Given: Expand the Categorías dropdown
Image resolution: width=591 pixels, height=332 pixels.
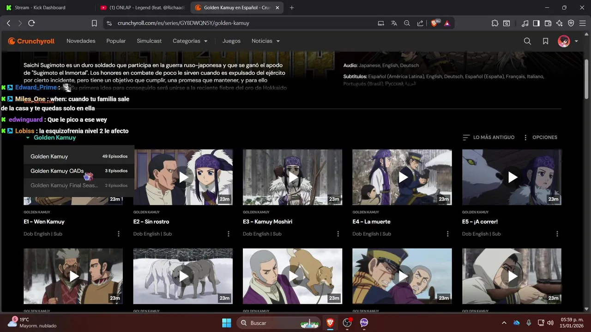Looking at the screenshot, I should [x=190, y=41].
